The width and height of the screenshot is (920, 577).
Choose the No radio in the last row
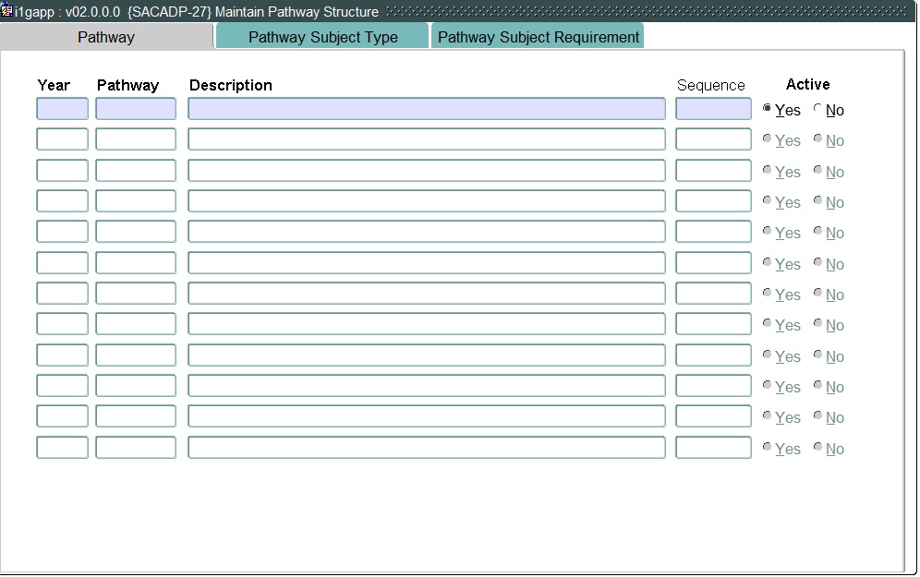point(817,448)
